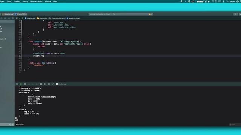Image resolution: width=241 pixels, height=135 pixels.
Task: Pause program execution in debug bar
Action: click(25, 84)
